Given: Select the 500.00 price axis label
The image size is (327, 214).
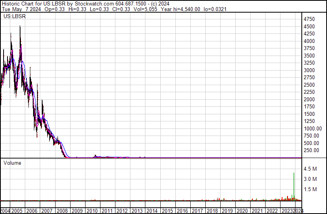Looking at the screenshot, I should point(311,143).
